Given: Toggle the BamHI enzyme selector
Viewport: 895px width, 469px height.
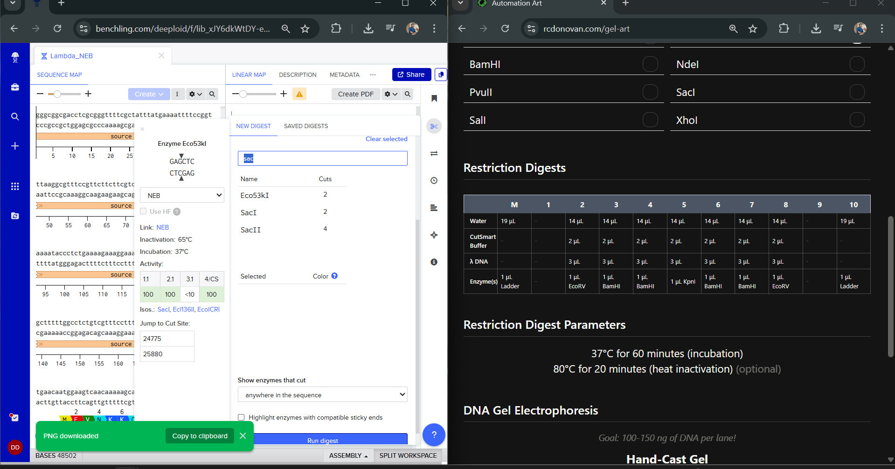Looking at the screenshot, I should pos(650,64).
